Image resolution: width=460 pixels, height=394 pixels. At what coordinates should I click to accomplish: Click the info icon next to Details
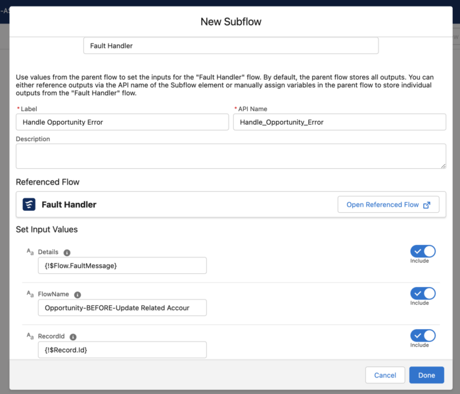point(67,252)
